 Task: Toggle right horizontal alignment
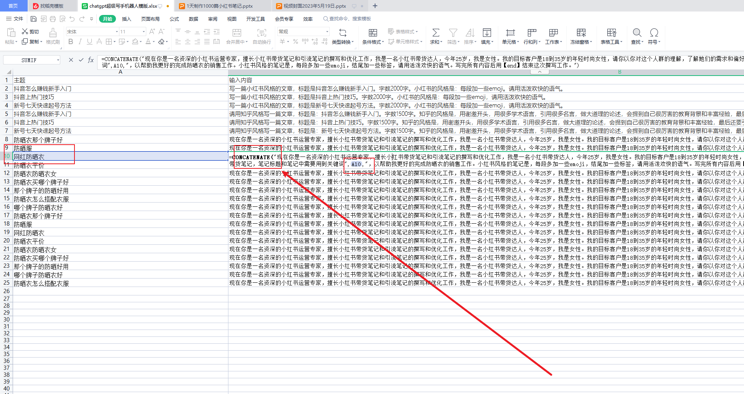[x=197, y=41]
